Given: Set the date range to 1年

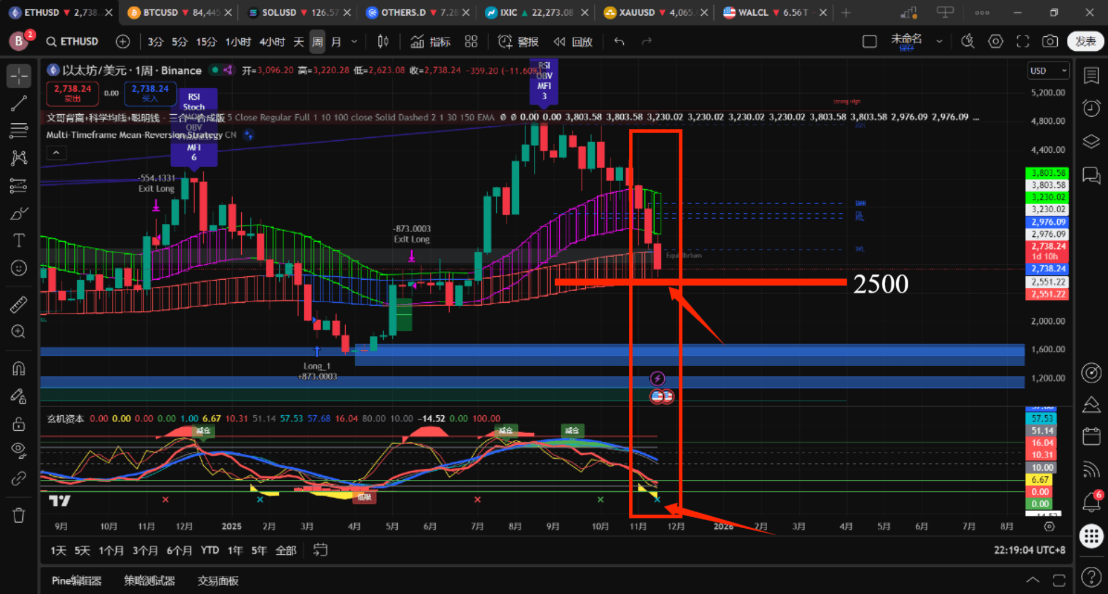Looking at the screenshot, I should click(235, 550).
